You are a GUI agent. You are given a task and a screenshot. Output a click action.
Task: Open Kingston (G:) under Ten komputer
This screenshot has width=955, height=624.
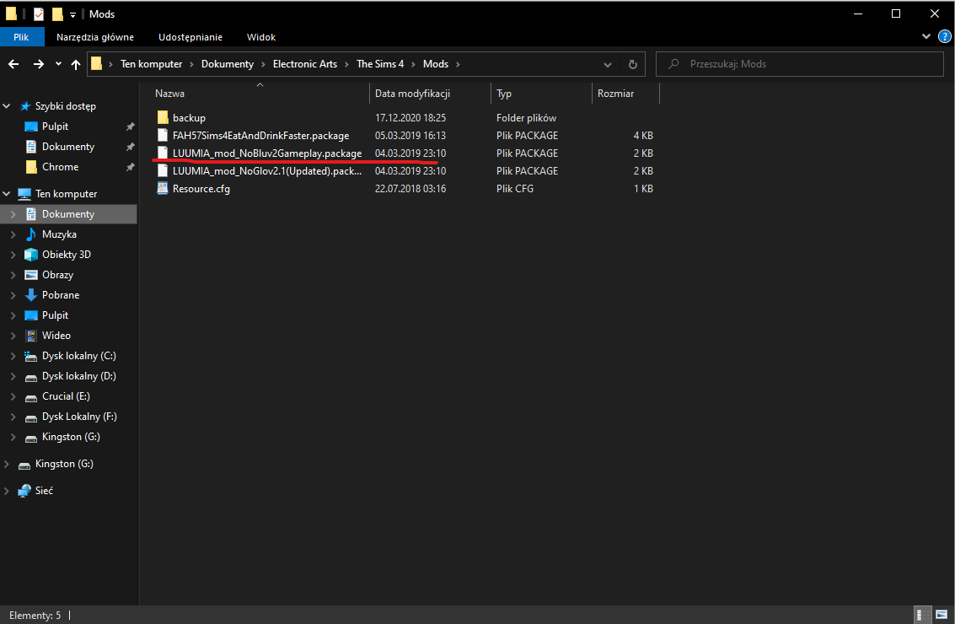click(71, 436)
